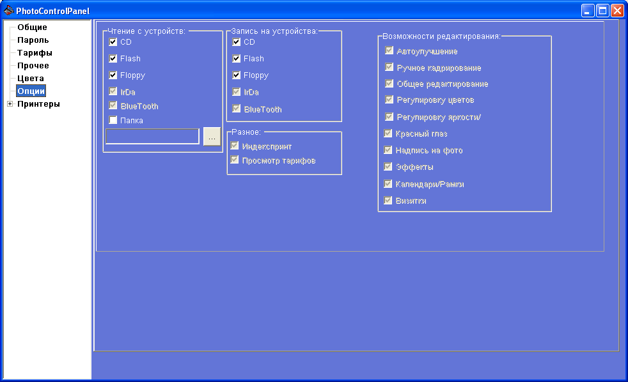The width and height of the screenshot is (628, 382).
Task: Go to the Тарифы section
Action: (35, 53)
